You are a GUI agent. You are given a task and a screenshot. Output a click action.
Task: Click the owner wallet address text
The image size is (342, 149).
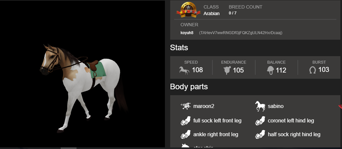pos(241,33)
